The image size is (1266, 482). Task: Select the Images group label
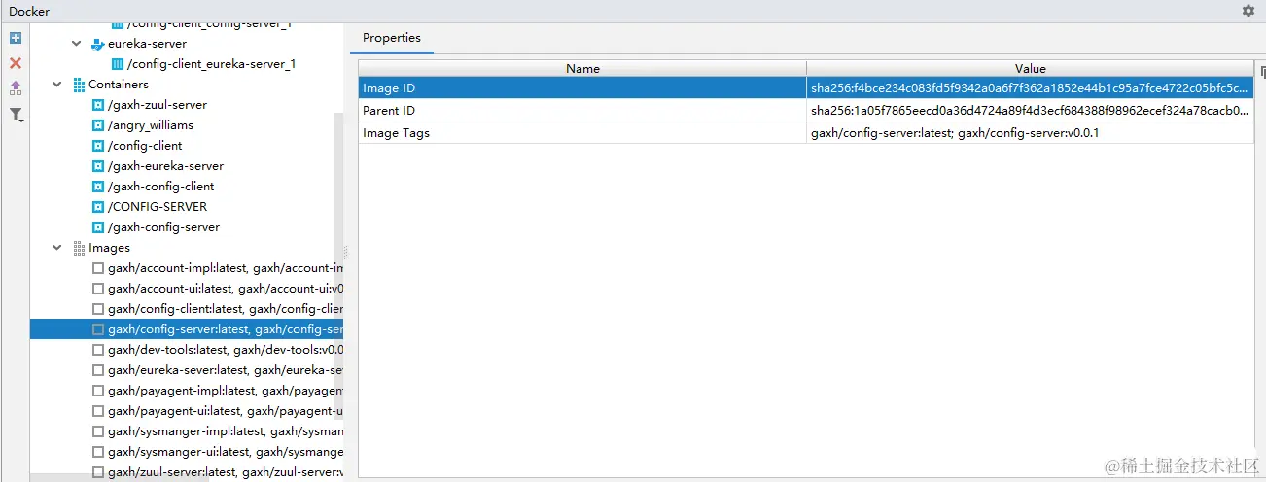pyautogui.click(x=109, y=248)
